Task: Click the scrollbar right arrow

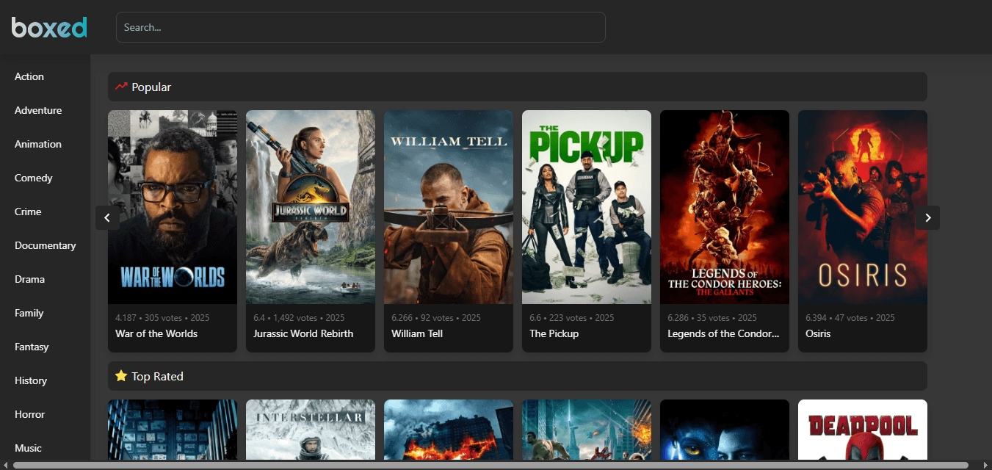Action: (986, 465)
